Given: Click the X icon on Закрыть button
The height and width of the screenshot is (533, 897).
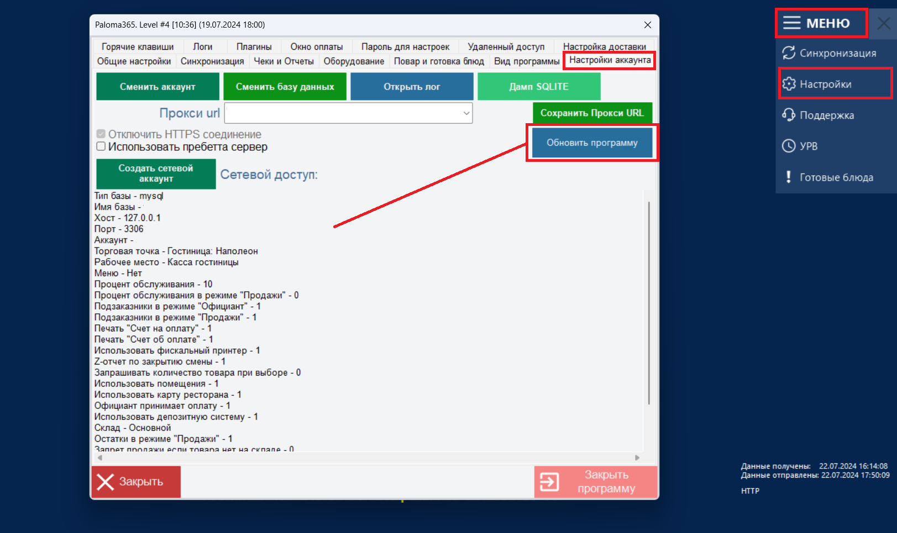Looking at the screenshot, I should pyautogui.click(x=106, y=482).
